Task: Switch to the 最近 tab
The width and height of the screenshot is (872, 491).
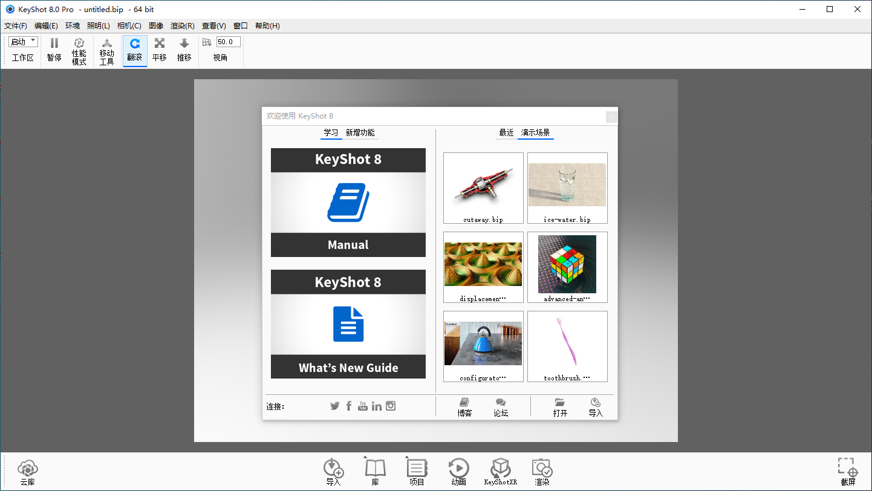Action: coord(506,133)
